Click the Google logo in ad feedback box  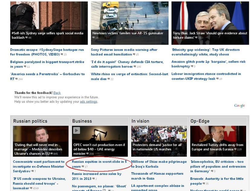(240, 106)
